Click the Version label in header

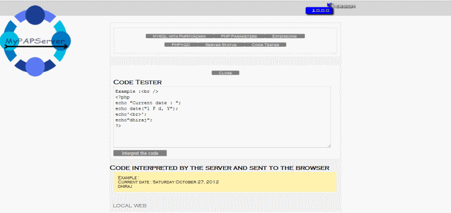343,6
